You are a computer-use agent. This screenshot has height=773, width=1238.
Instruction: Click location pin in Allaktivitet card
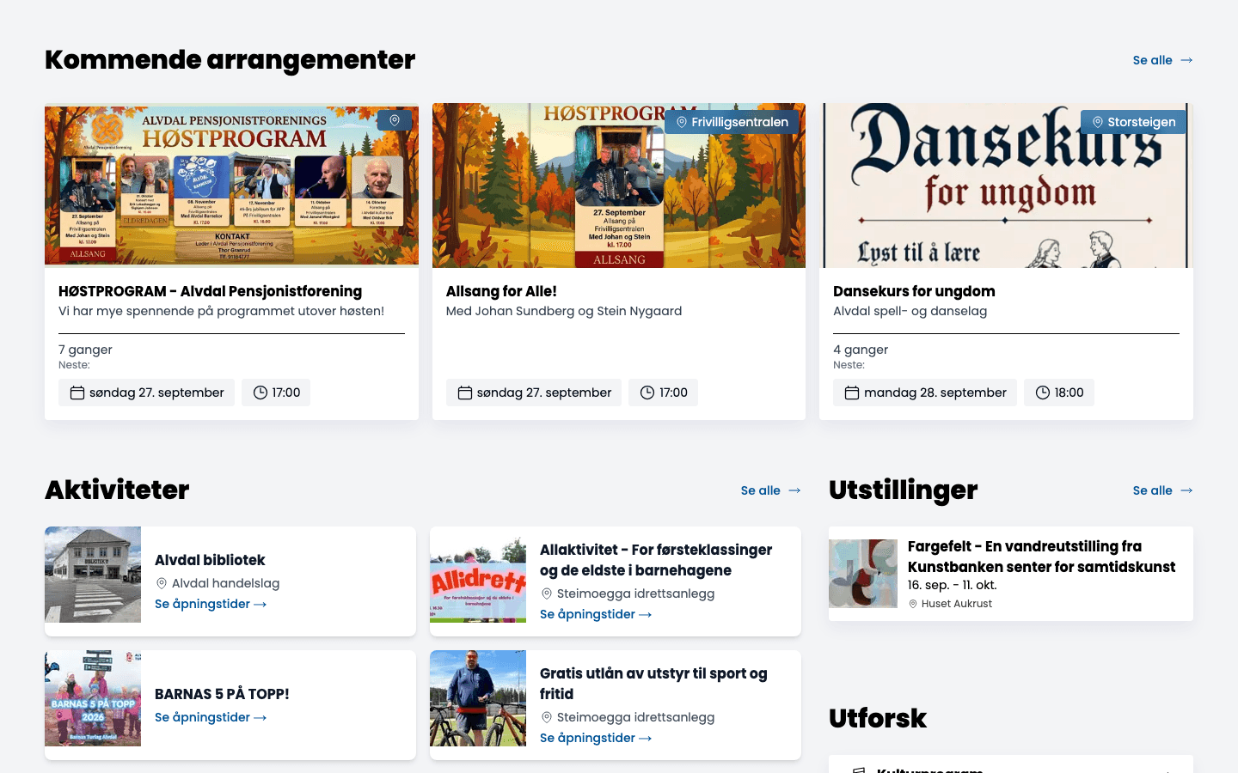[x=546, y=593]
